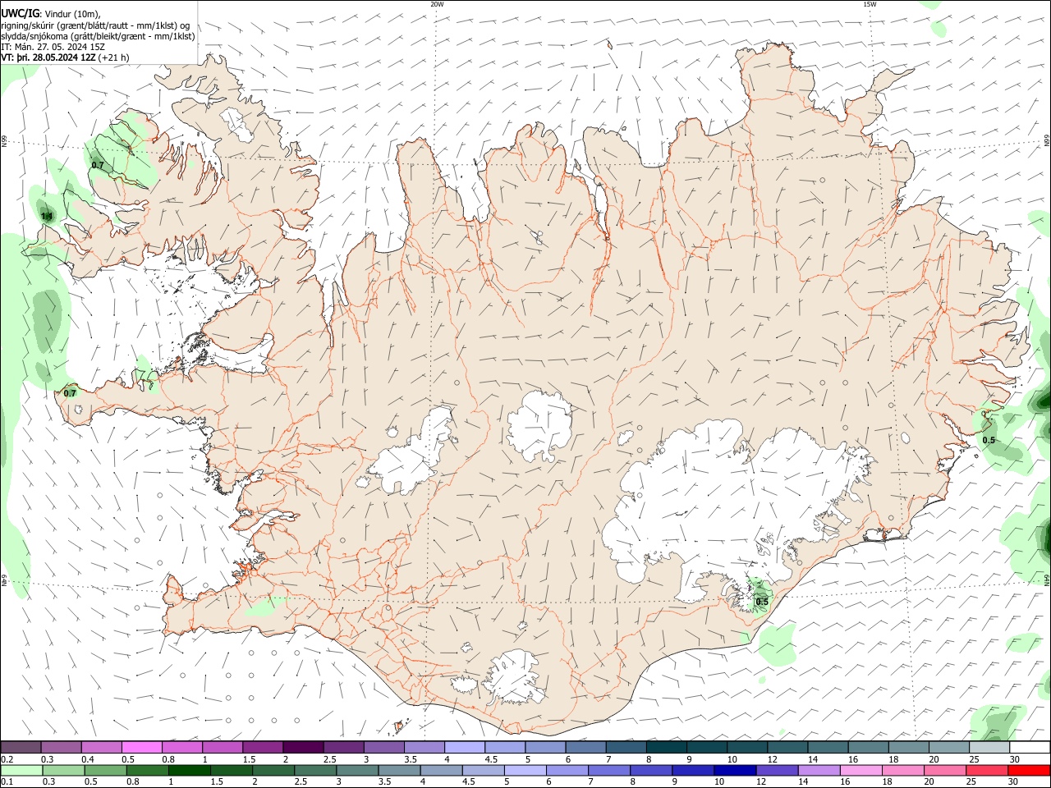Click the 30 label under the lower legend row

tap(1012, 782)
